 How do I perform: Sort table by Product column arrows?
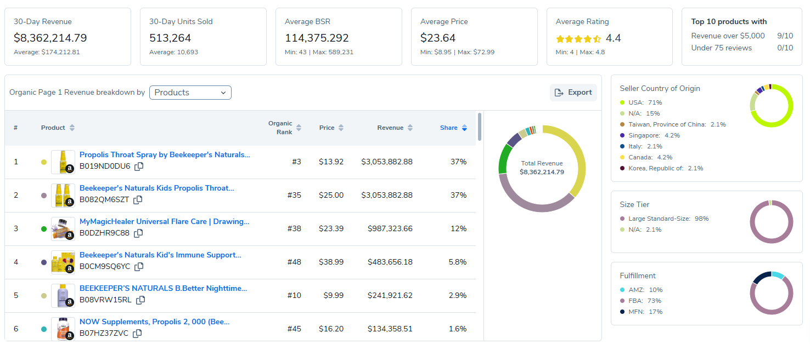[72, 128]
